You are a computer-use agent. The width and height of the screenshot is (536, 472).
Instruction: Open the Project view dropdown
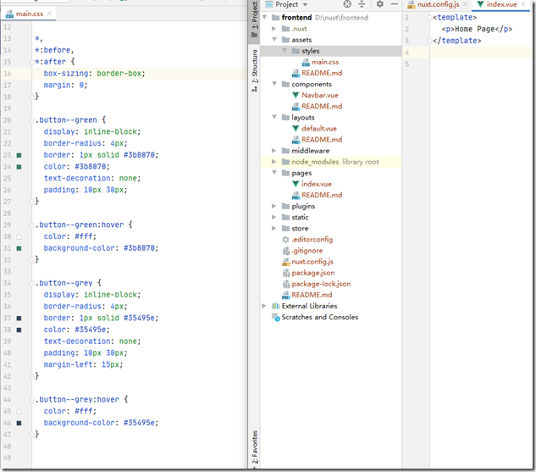pyautogui.click(x=305, y=5)
